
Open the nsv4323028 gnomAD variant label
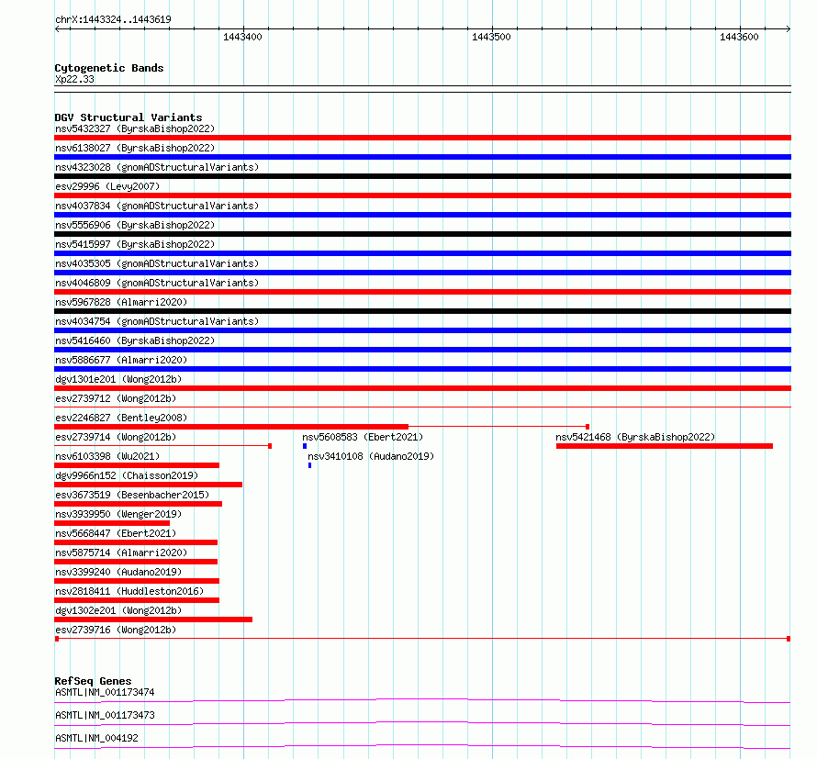pyautogui.click(x=157, y=167)
